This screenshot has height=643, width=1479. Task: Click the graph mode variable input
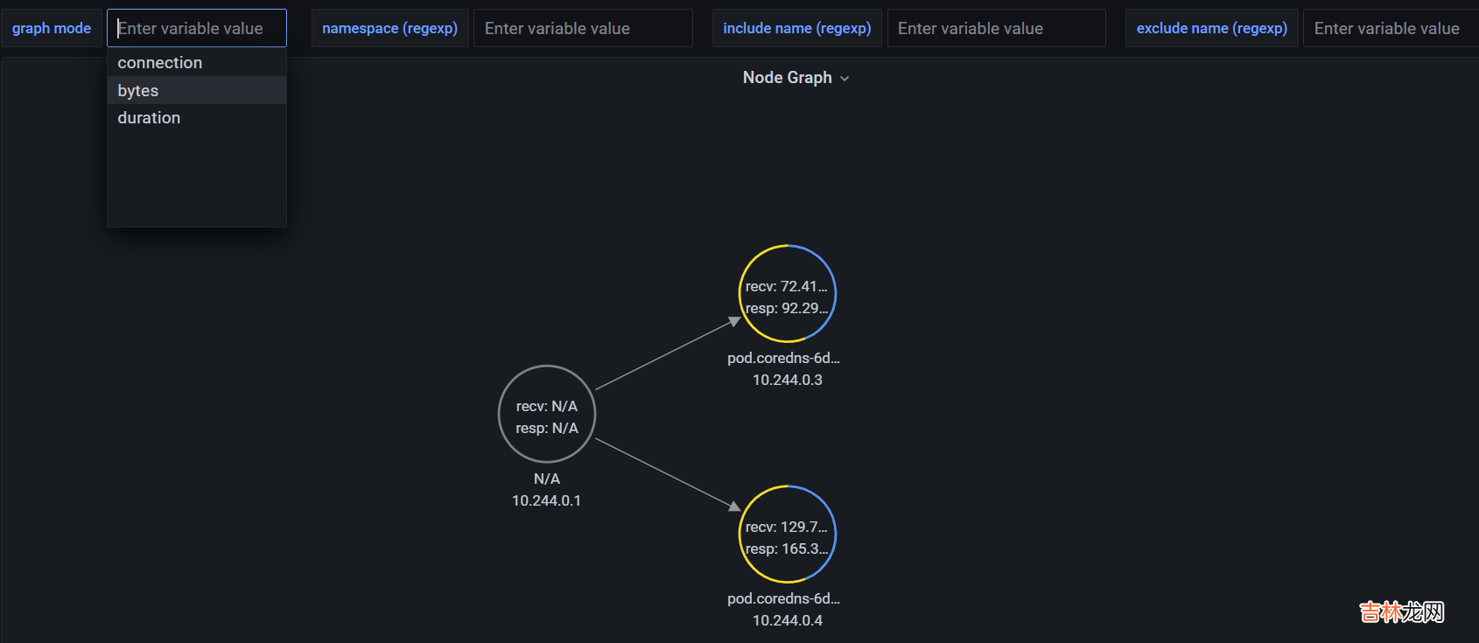(x=197, y=28)
